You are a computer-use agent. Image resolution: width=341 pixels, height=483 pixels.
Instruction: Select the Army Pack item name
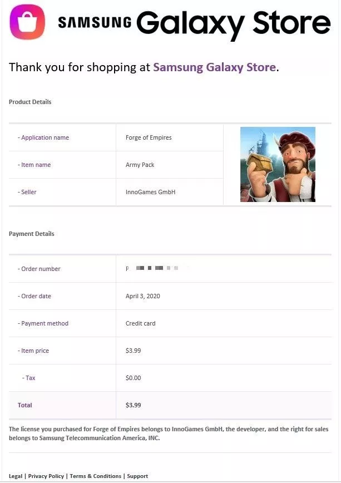140,165
